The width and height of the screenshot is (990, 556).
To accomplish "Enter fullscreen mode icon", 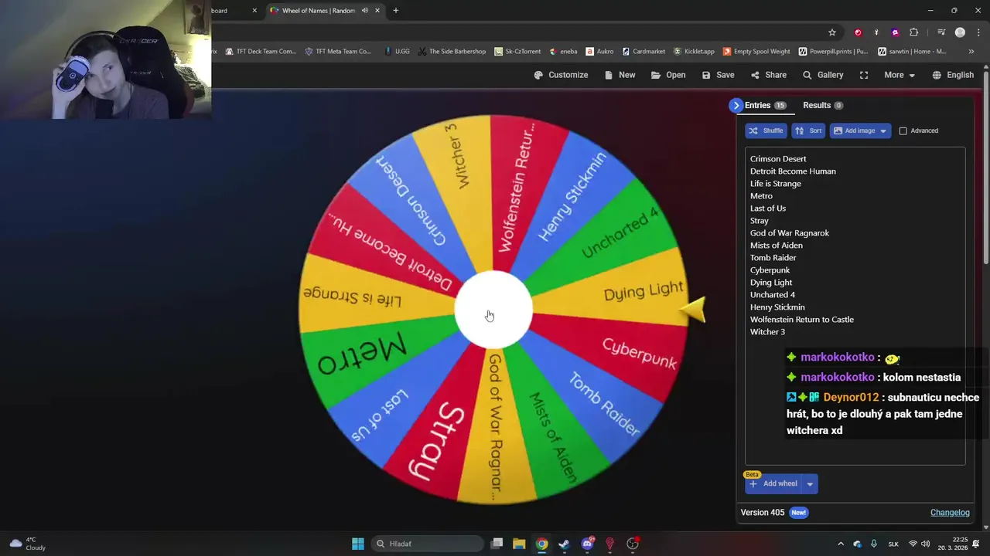I will tap(864, 75).
